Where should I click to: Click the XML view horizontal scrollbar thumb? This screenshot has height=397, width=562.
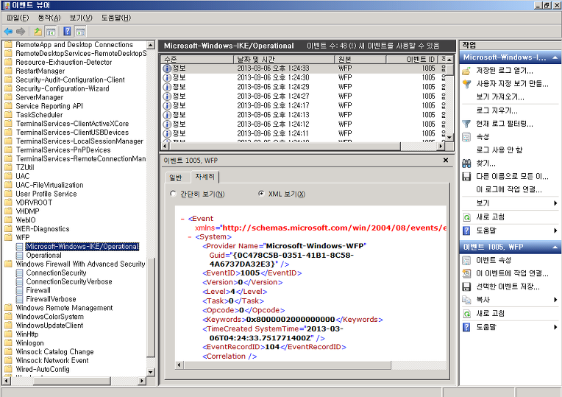tap(287, 365)
